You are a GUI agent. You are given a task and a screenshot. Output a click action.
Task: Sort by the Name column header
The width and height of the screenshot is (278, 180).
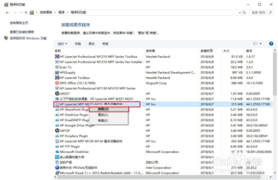tap(99, 51)
